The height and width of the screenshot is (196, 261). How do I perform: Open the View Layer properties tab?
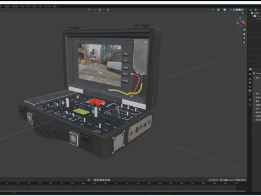pos(250,87)
